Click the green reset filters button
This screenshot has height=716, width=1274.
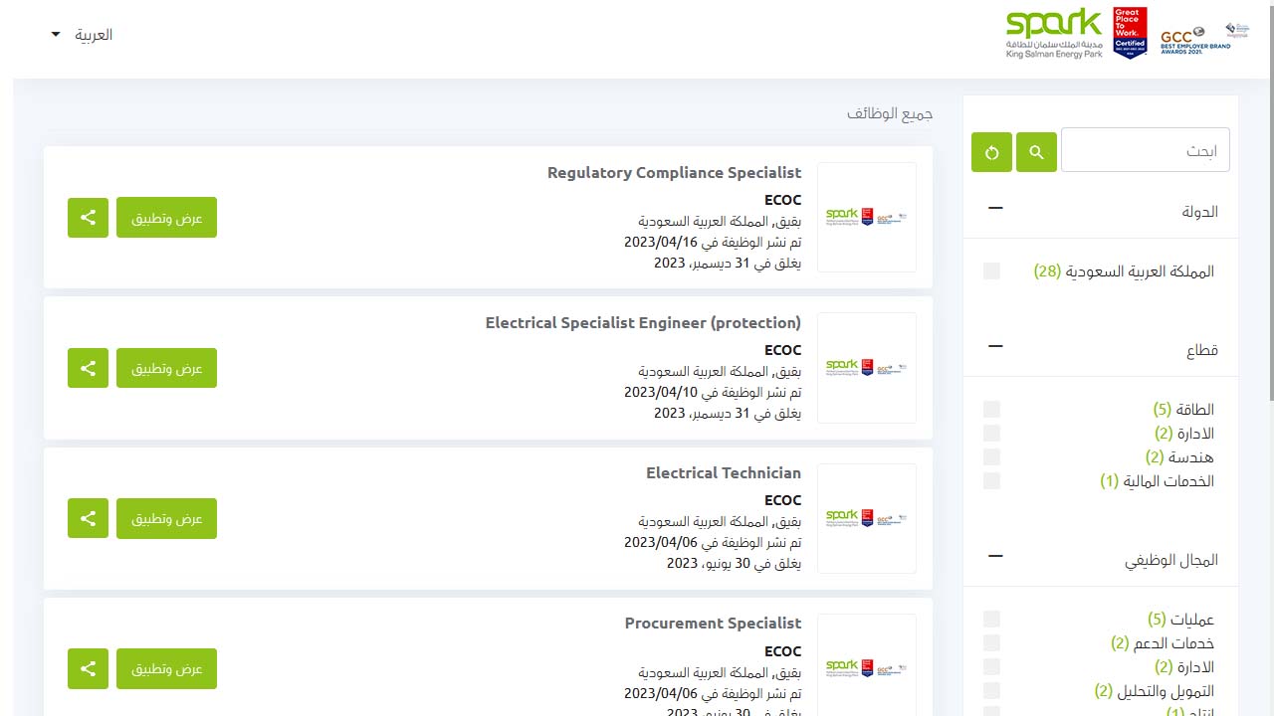click(991, 152)
